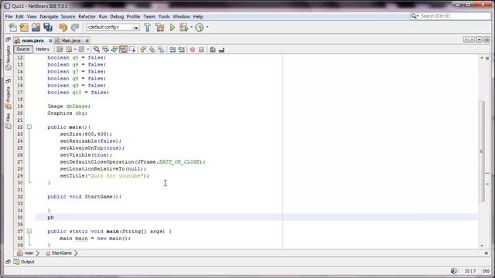Collapse the public main() constructor fold
This screenshot has height=278, width=495.
(x=29, y=127)
